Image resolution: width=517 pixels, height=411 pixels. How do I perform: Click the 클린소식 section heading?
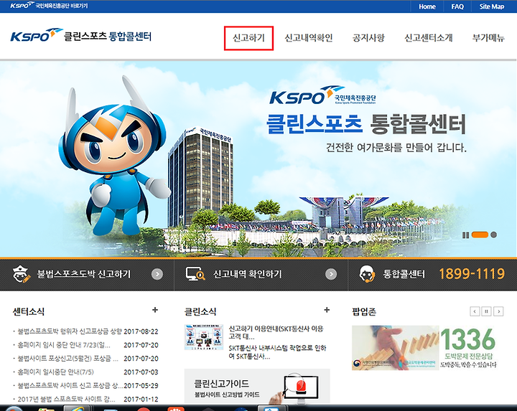pyautogui.click(x=200, y=311)
